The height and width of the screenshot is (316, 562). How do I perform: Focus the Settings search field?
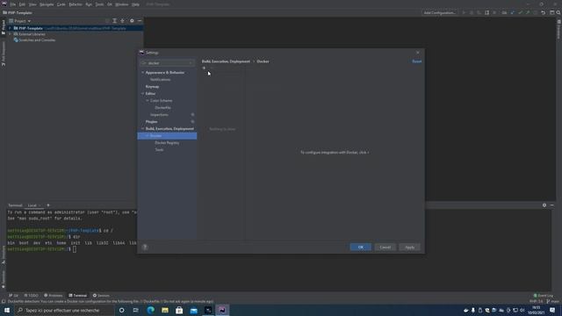tap(168, 63)
